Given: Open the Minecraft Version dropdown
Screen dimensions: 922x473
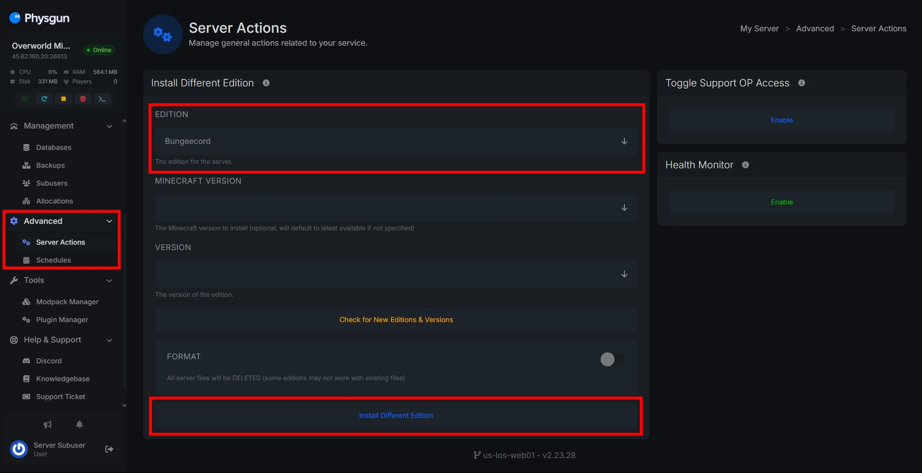Looking at the screenshot, I should (x=395, y=207).
